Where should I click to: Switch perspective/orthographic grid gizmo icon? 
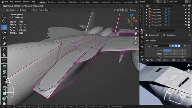136,43
